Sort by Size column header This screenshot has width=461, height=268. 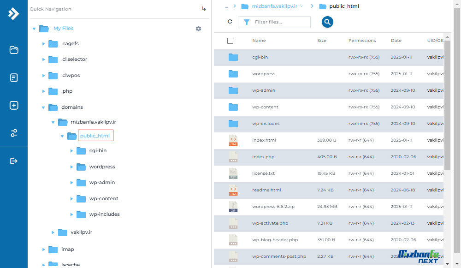pos(322,41)
